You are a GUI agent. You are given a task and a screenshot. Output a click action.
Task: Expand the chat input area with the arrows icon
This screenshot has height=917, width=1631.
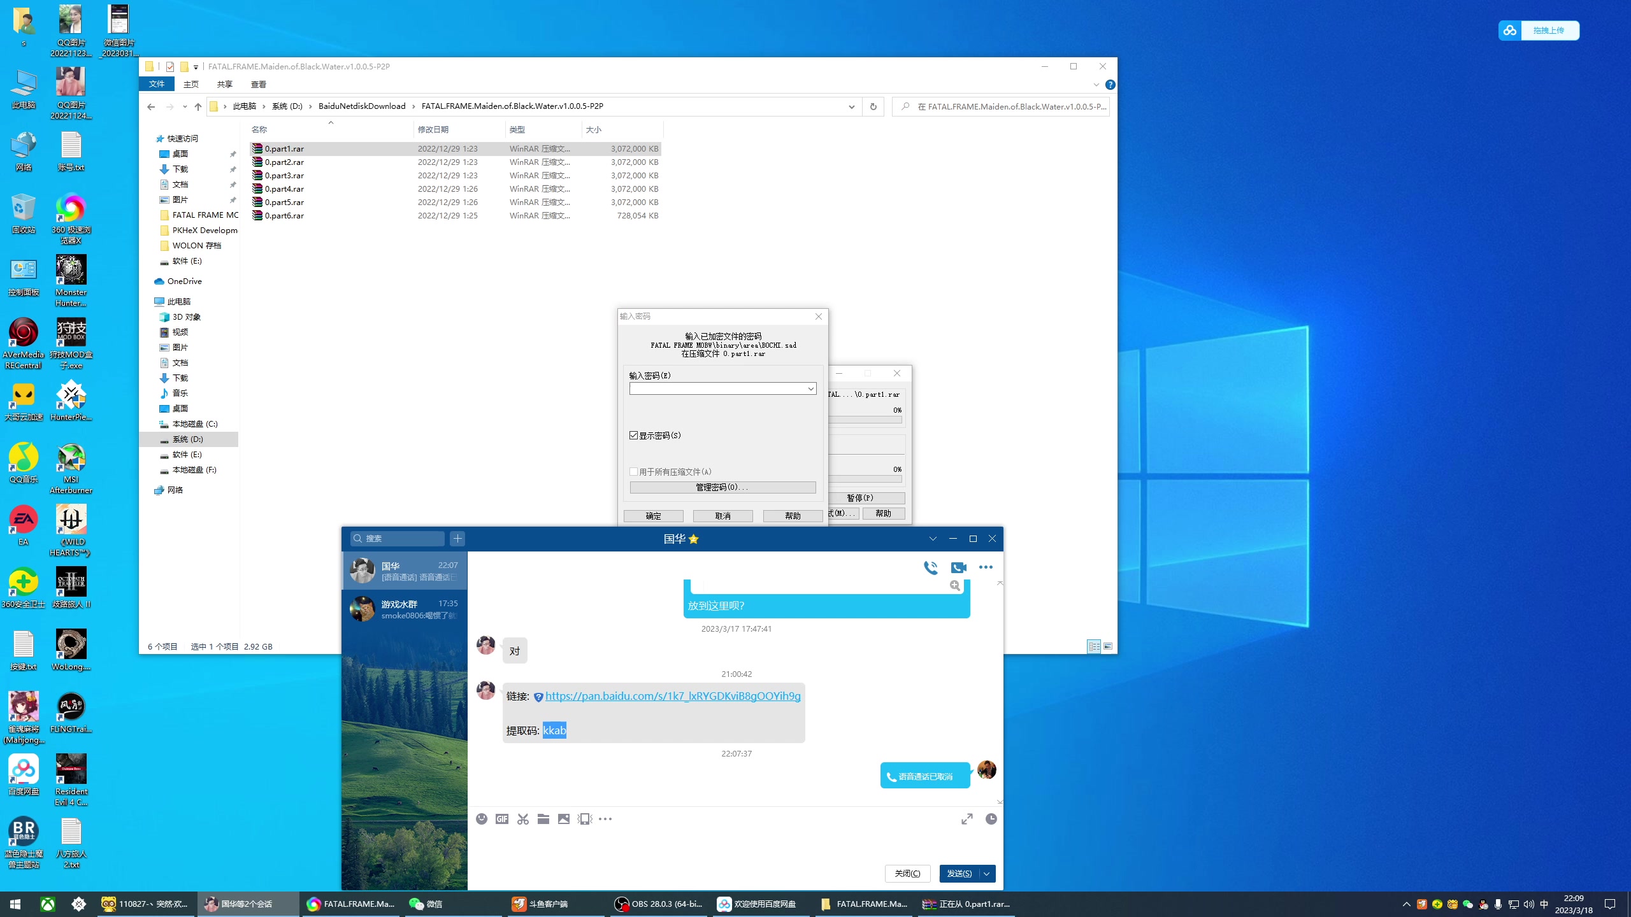[x=967, y=819]
